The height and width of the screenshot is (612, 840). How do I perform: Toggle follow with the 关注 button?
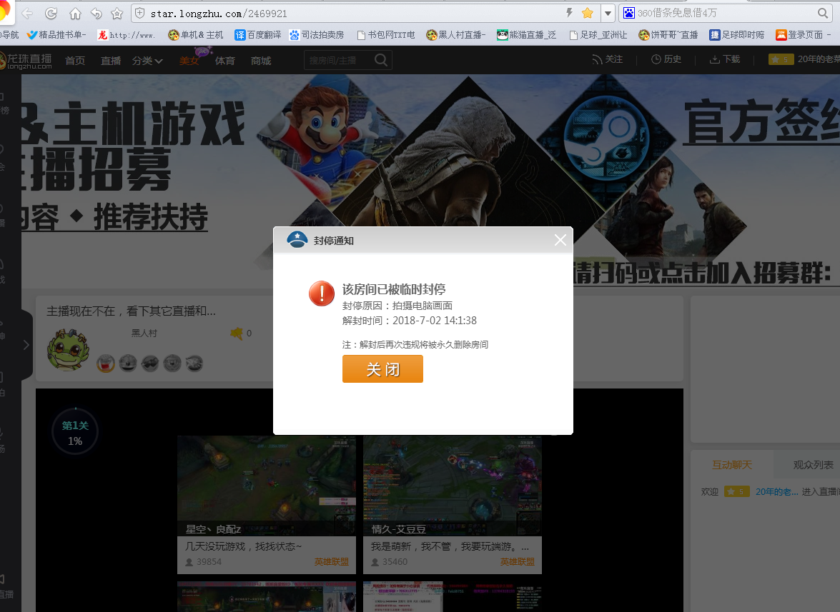click(608, 60)
